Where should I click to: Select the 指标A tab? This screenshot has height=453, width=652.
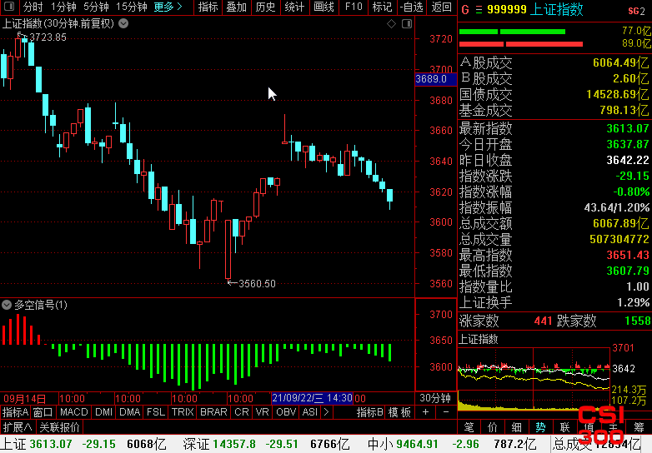coord(15,412)
